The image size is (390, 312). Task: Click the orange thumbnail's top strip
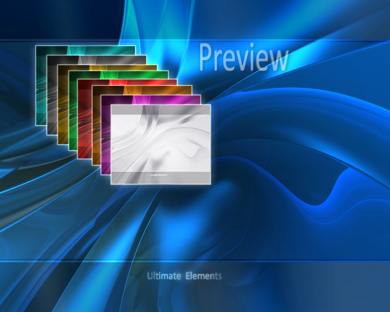pos(142,90)
